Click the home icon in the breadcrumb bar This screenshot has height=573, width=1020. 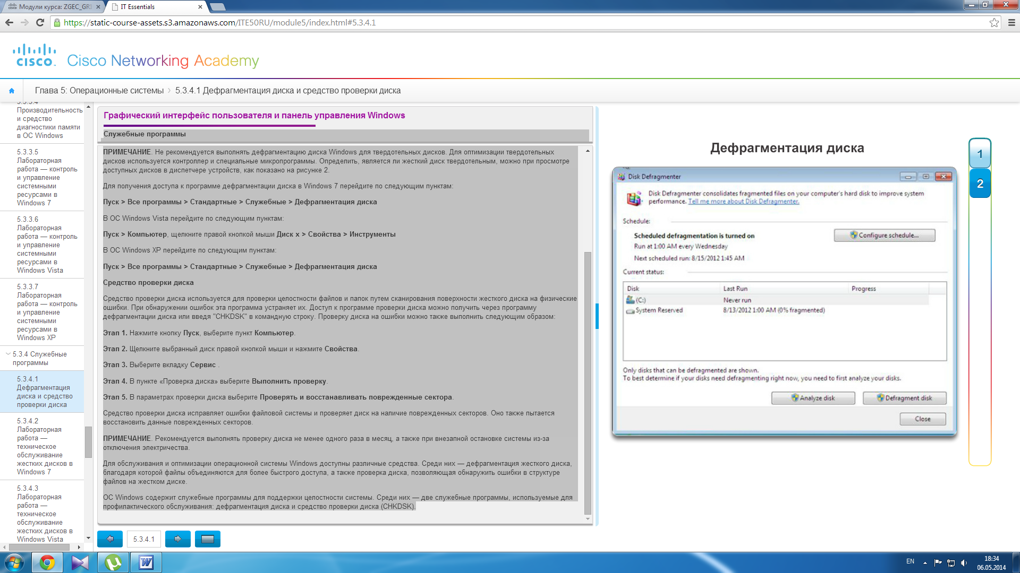coord(12,91)
